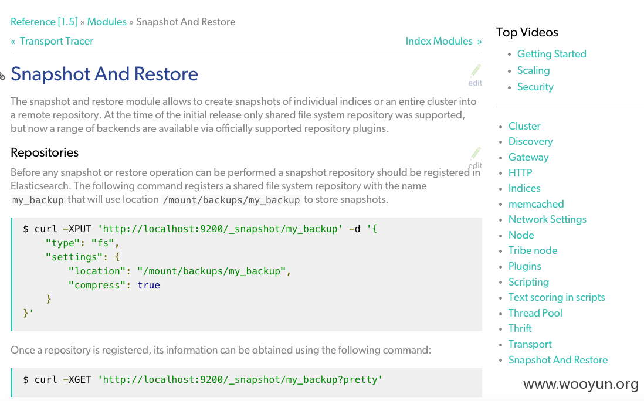Open Tribe node from the sidebar
644x401 pixels.
pyautogui.click(x=533, y=250)
